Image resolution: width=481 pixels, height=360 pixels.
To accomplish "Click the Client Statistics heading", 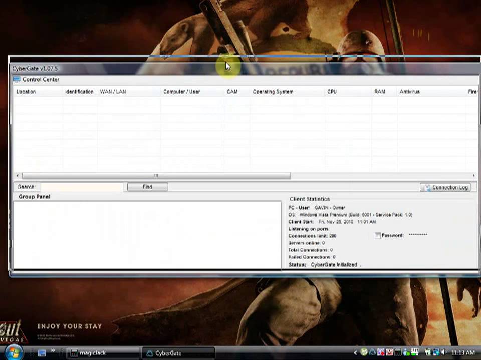I will pos(310,199).
